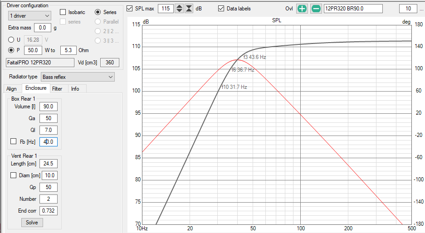Click the SPL chart title
This screenshot has height=233, width=425.
coord(277,20)
